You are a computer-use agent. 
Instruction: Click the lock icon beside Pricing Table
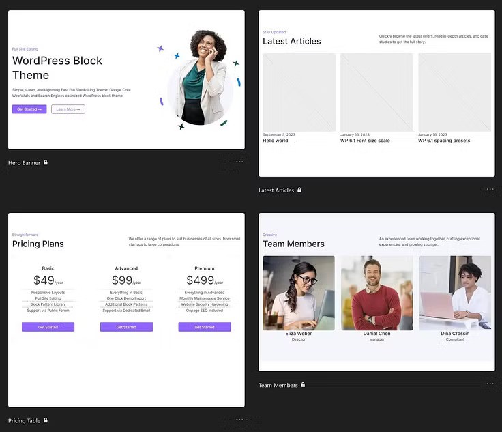click(46, 421)
